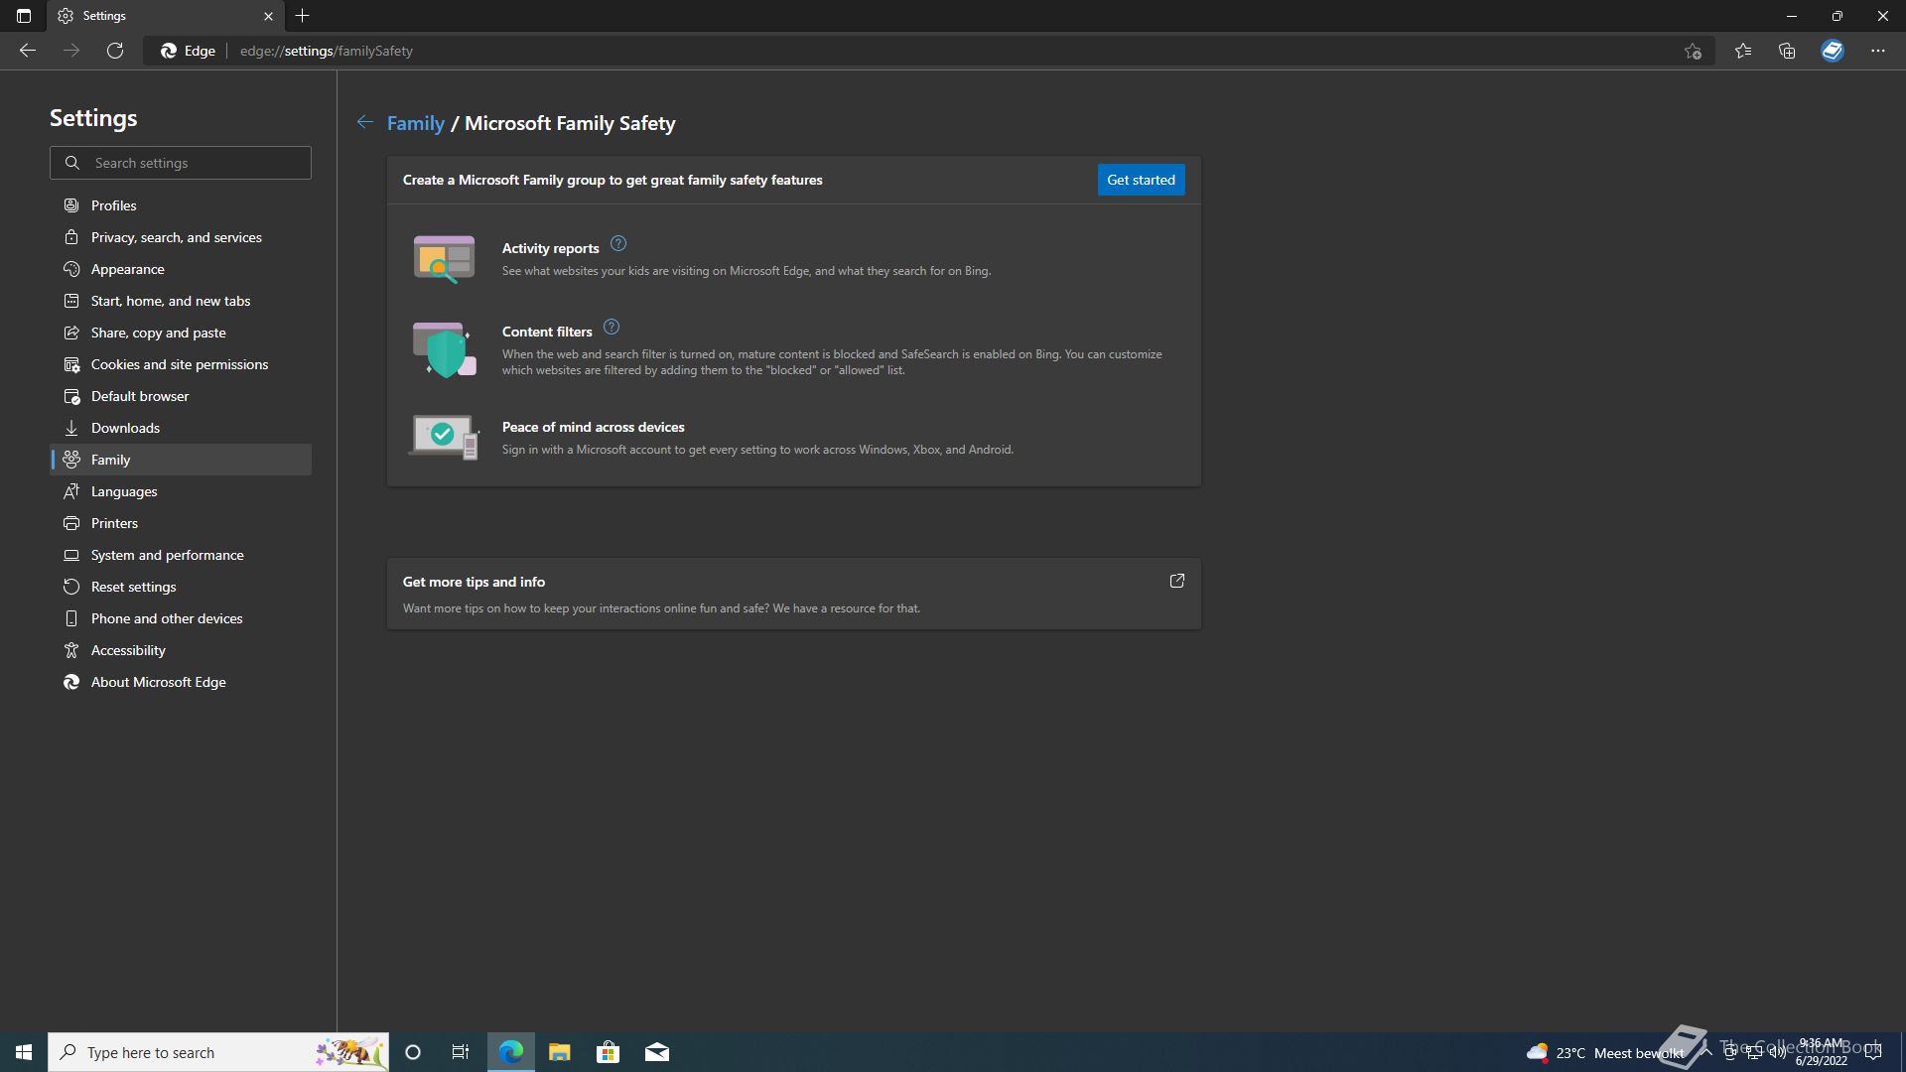Click the Peace of mind devices illustration

(x=444, y=437)
